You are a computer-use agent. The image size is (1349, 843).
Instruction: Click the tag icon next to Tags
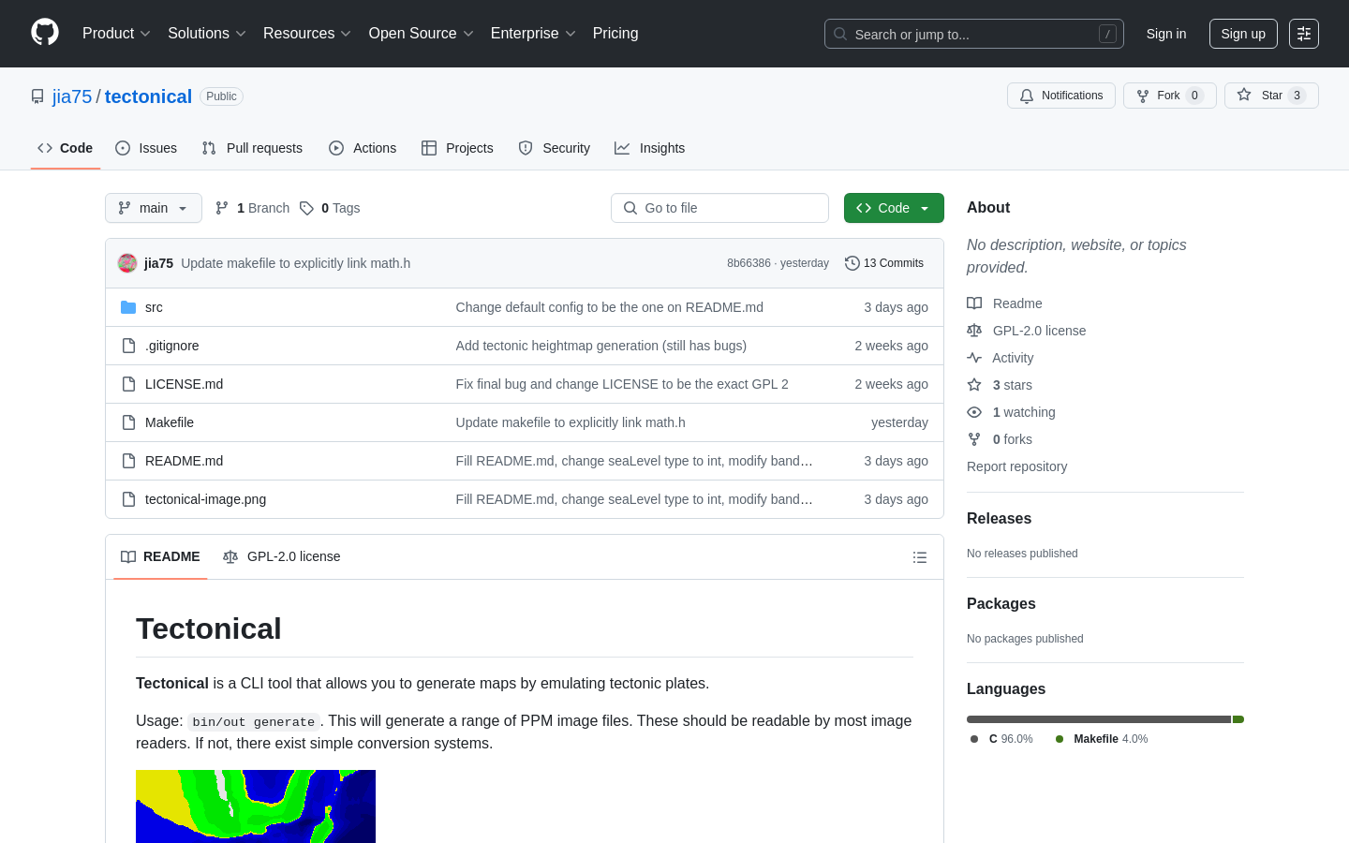tap(306, 208)
